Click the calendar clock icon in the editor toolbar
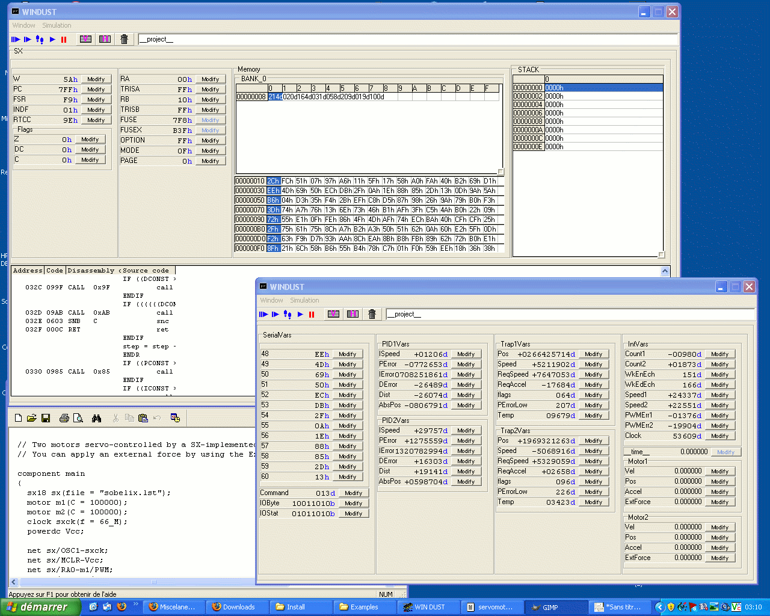This screenshot has height=616, width=770. [175, 418]
